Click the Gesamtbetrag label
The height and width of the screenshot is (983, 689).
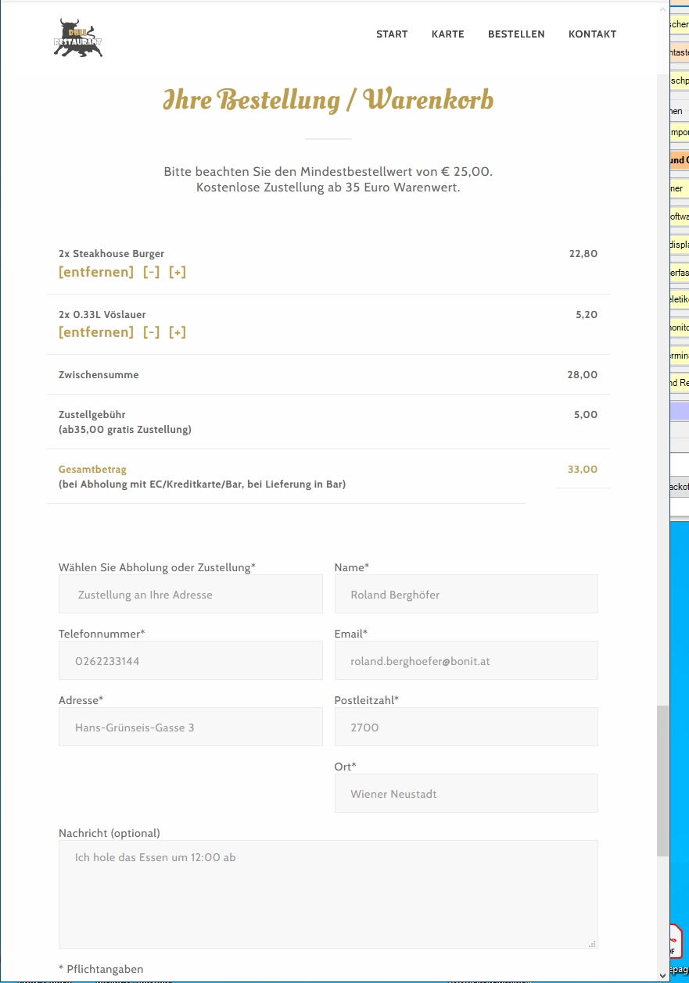tap(92, 470)
